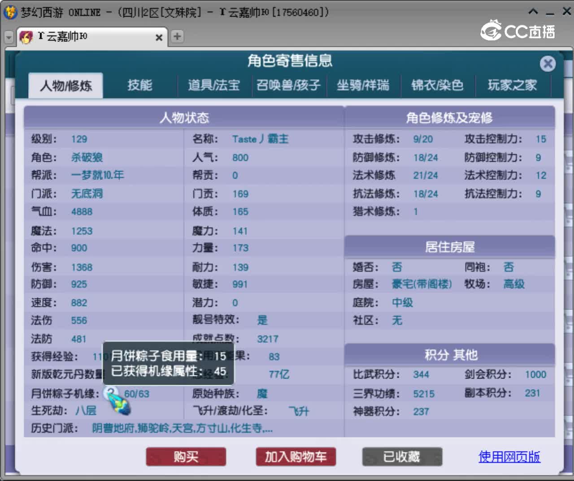Click the question mark help icon beside 月饼粽子机缘

pyautogui.click(x=110, y=393)
